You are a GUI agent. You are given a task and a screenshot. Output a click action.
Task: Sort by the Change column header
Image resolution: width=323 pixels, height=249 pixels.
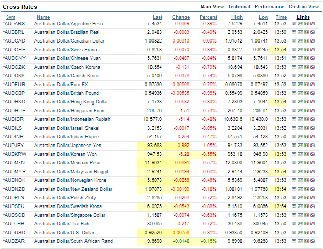[x=181, y=17]
